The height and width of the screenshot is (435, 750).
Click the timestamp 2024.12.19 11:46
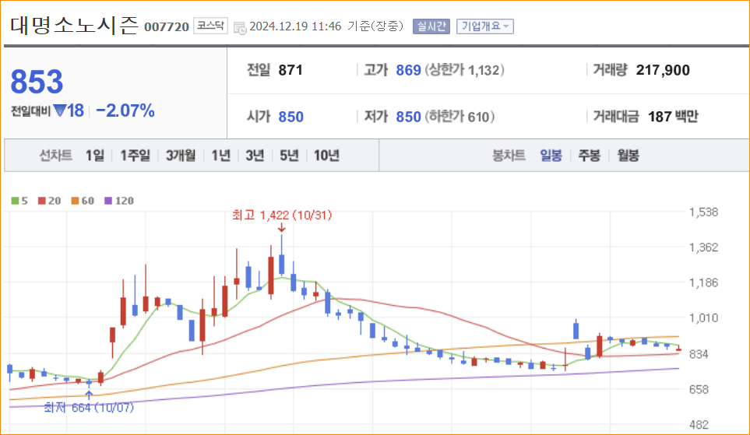pyautogui.click(x=295, y=26)
